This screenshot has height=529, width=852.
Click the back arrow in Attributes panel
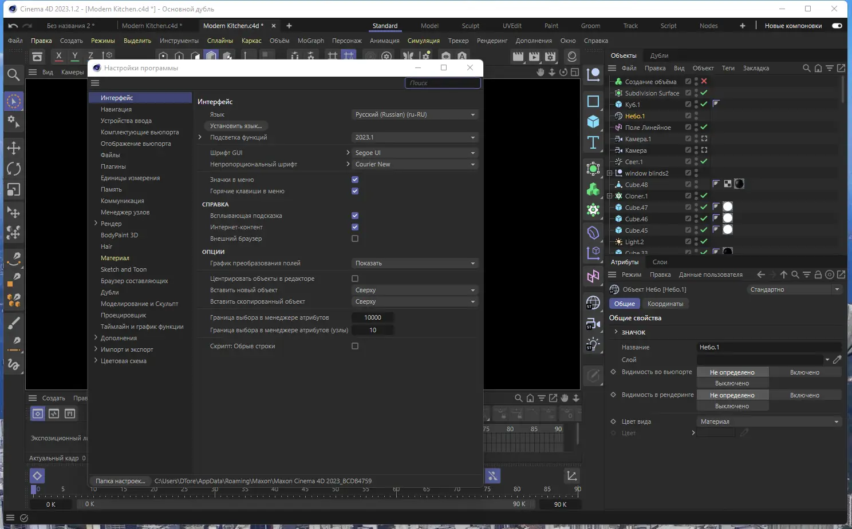[x=760, y=275]
